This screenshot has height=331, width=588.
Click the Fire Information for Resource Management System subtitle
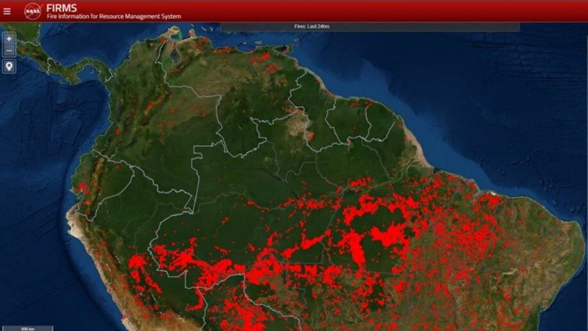point(114,17)
